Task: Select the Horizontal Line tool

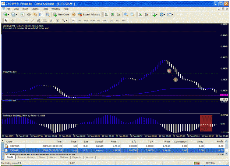Action: point(26,21)
